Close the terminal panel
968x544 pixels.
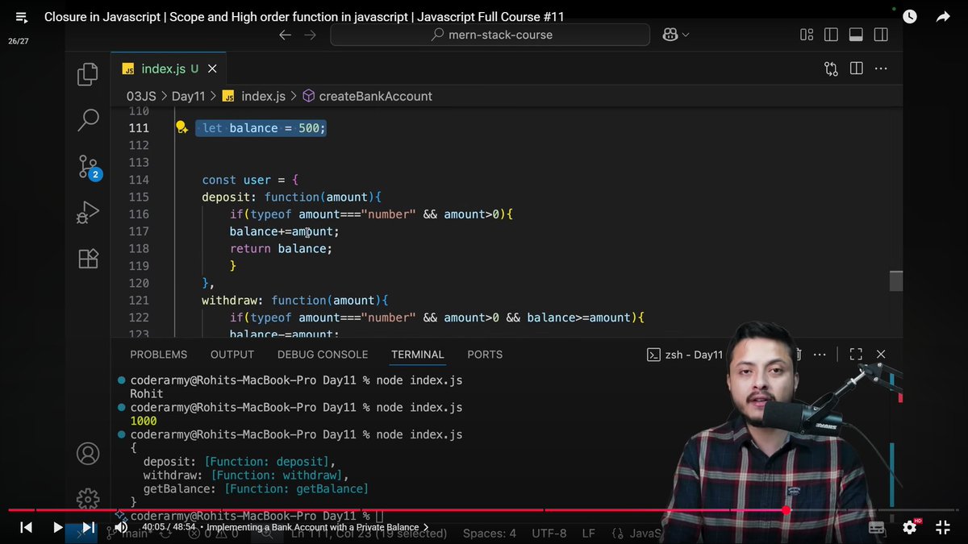click(881, 355)
